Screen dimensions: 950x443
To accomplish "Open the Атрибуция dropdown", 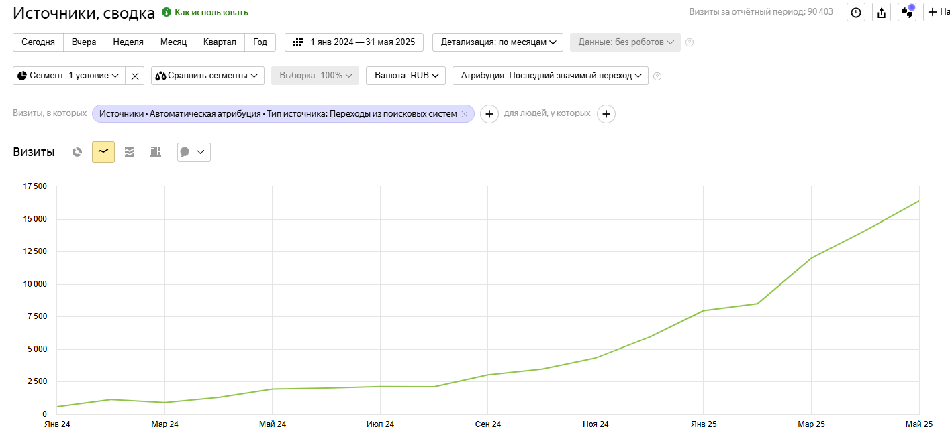I will 550,76.
